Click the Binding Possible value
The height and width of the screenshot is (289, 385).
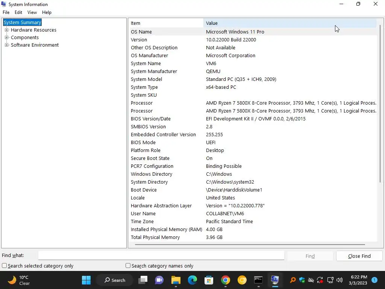click(224, 166)
